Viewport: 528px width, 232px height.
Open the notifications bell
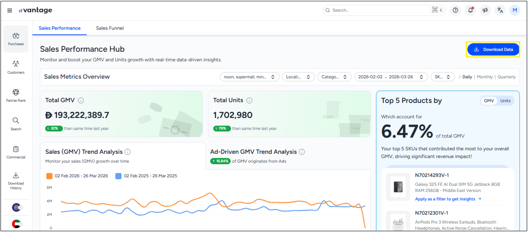(x=470, y=10)
